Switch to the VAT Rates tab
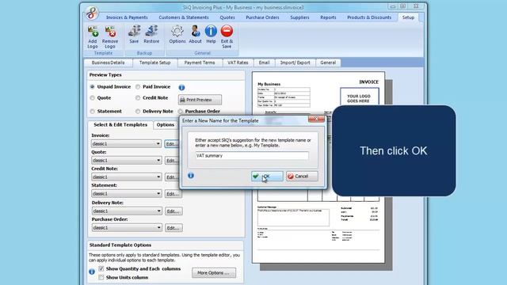The height and width of the screenshot is (285, 507). (x=238, y=63)
